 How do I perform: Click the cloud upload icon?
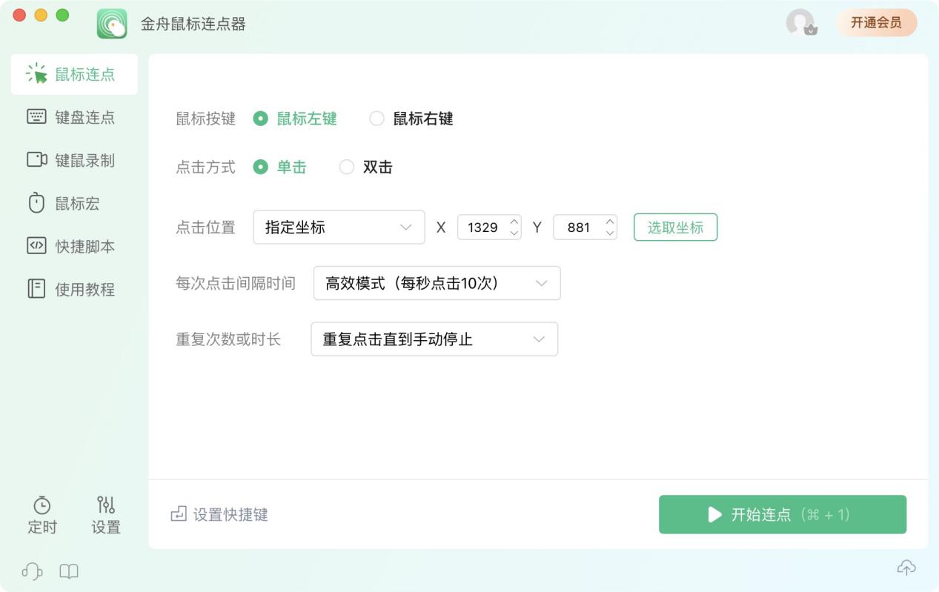(x=906, y=568)
